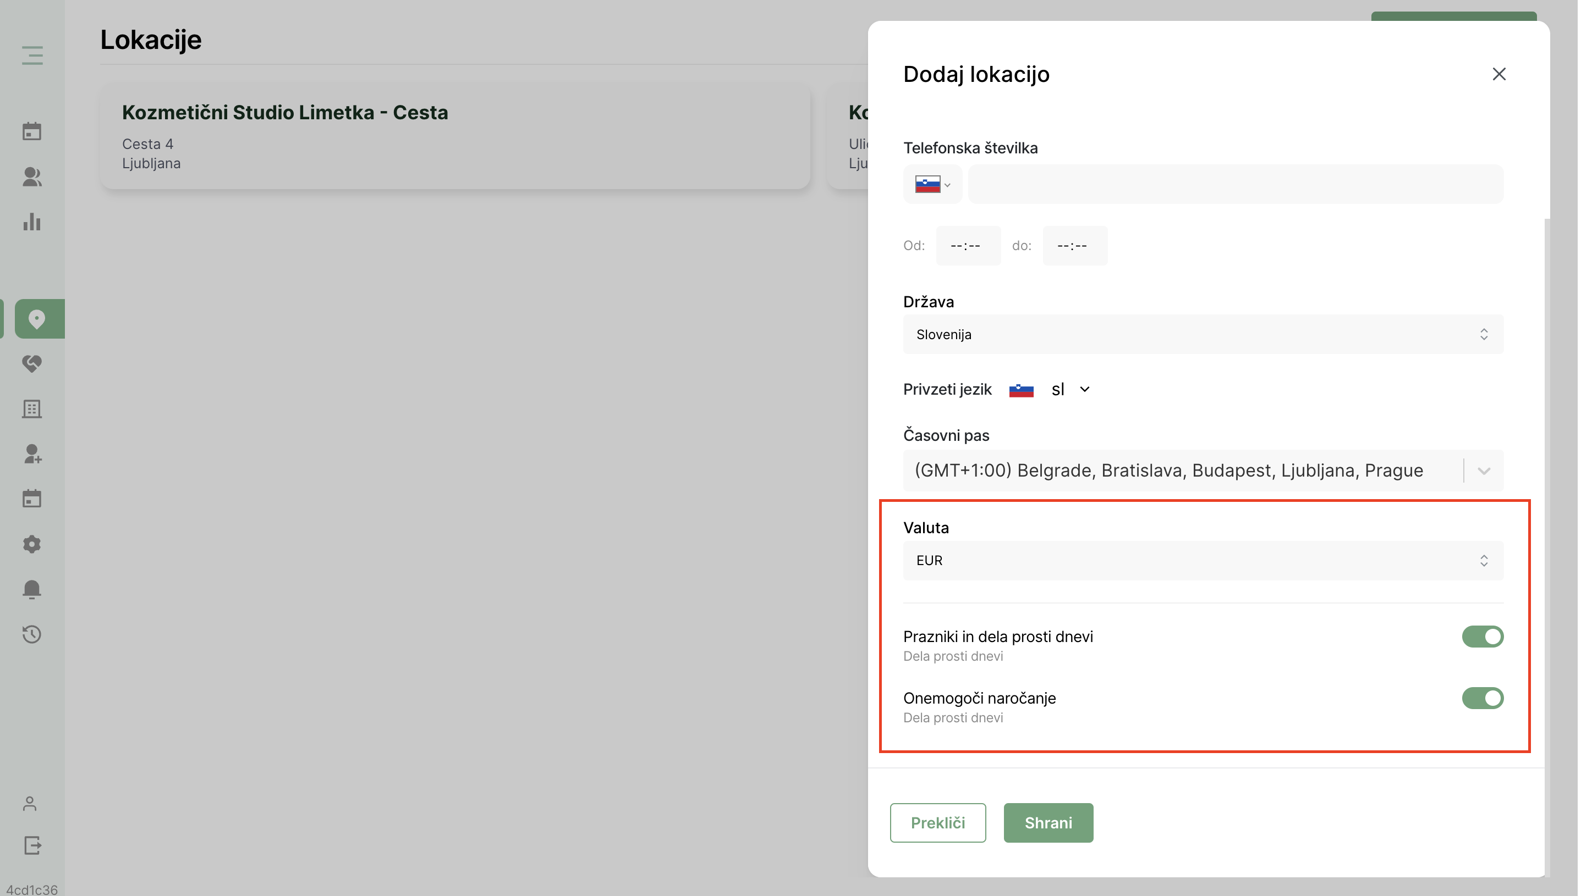Toggle Prazniki in dela prosti dnevi switch
The height and width of the screenshot is (896, 1581).
click(x=1483, y=637)
